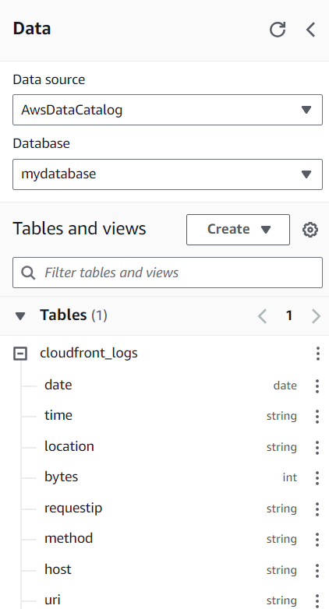Click page number 1 in pagination

pos(289,315)
